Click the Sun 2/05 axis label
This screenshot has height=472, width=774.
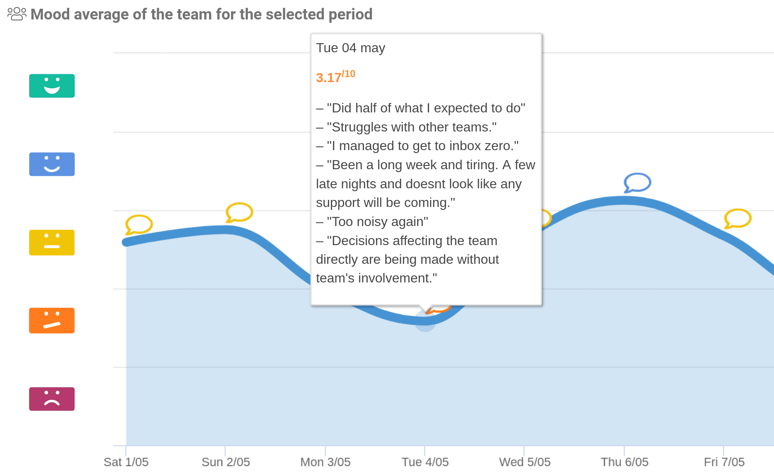(x=226, y=462)
